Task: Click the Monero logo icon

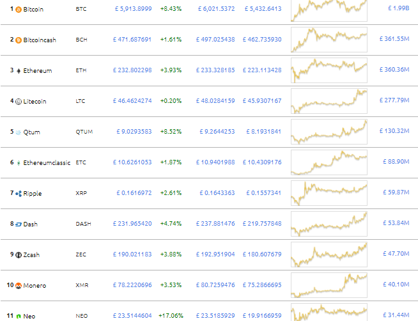Action: (19, 286)
